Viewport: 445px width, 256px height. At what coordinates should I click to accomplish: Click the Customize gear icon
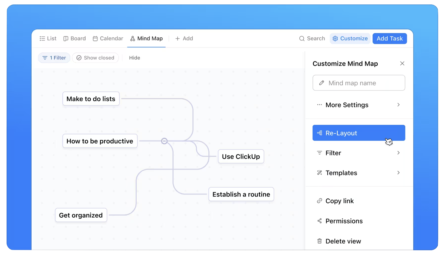[335, 38]
